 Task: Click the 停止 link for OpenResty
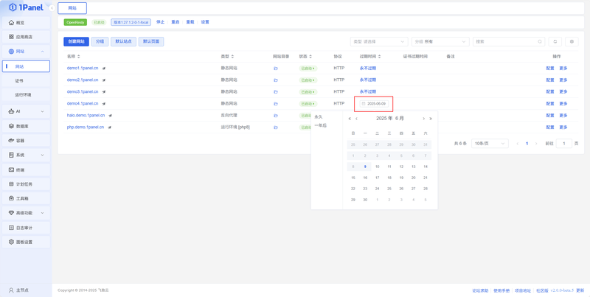coord(160,22)
